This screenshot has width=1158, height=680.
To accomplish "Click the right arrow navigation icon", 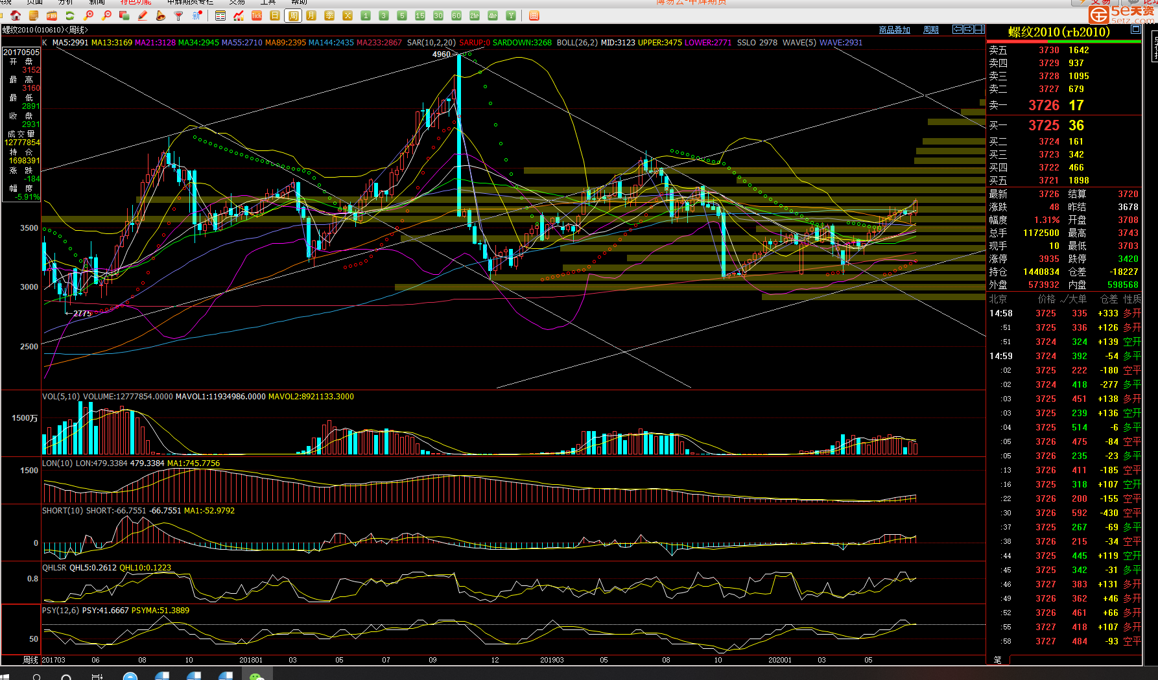I will click(x=969, y=29).
